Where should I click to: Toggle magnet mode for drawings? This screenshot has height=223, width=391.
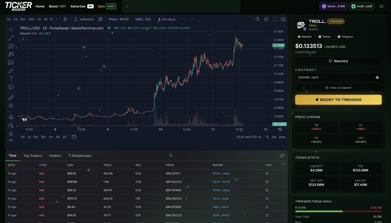11,117
